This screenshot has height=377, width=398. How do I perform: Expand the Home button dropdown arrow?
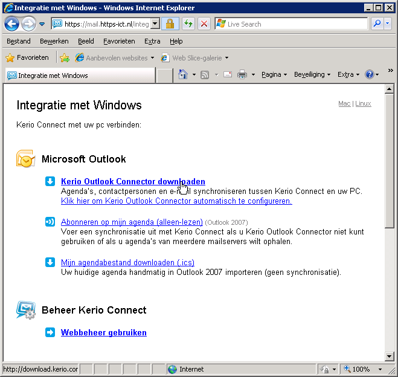tap(194, 75)
